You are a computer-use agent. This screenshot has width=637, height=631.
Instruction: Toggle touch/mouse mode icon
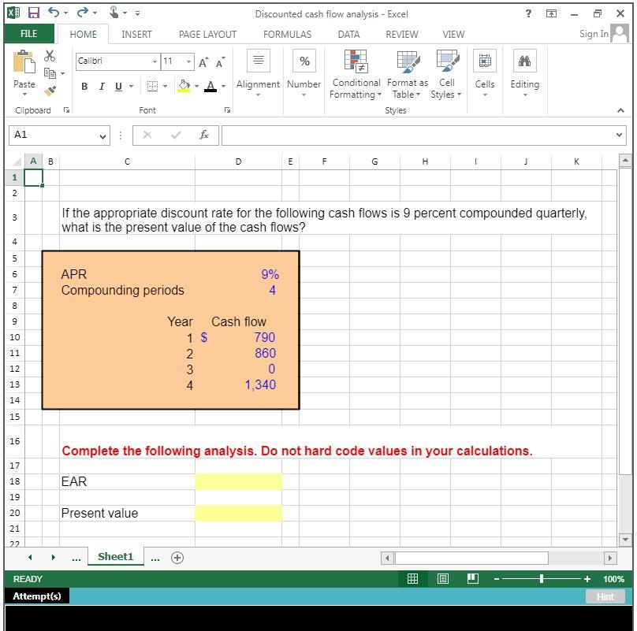pos(114,12)
